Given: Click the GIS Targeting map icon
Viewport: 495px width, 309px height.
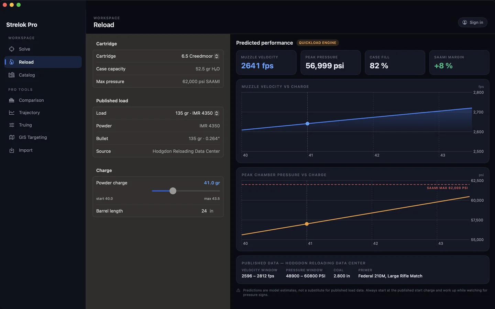Looking at the screenshot, I should [12, 137].
